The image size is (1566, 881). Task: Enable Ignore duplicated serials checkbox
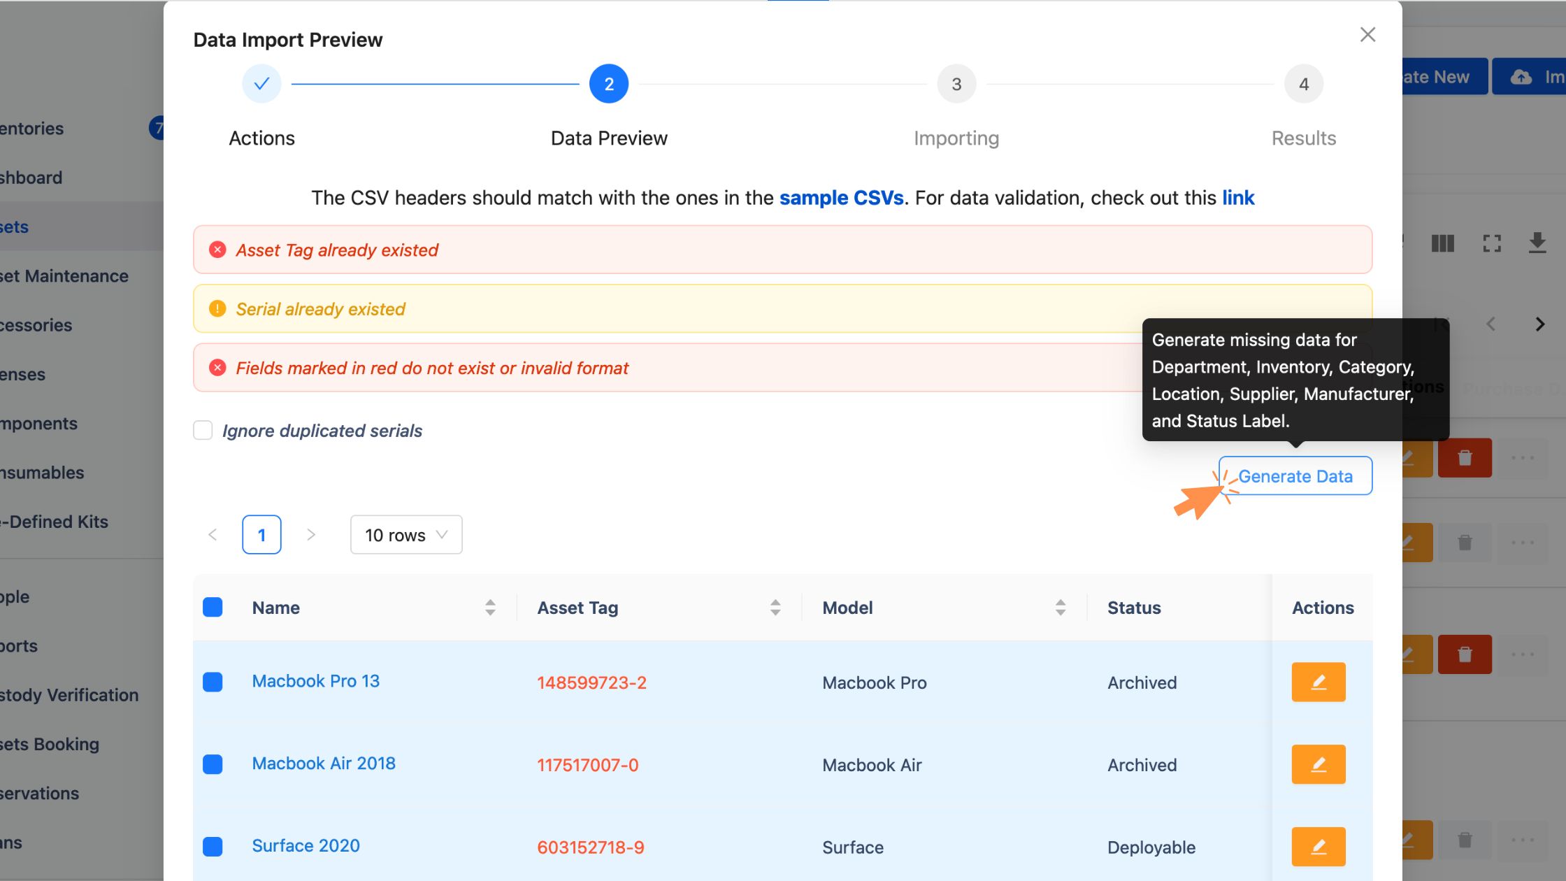click(203, 431)
